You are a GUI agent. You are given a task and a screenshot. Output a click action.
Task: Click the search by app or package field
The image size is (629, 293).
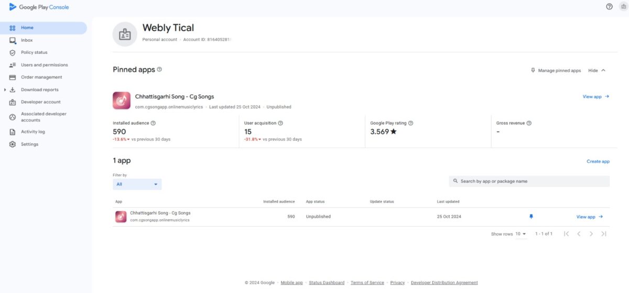tap(529, 181)
